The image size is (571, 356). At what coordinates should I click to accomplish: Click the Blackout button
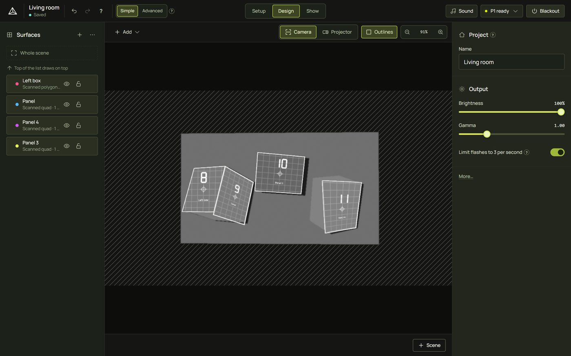[x=545, y=11]
